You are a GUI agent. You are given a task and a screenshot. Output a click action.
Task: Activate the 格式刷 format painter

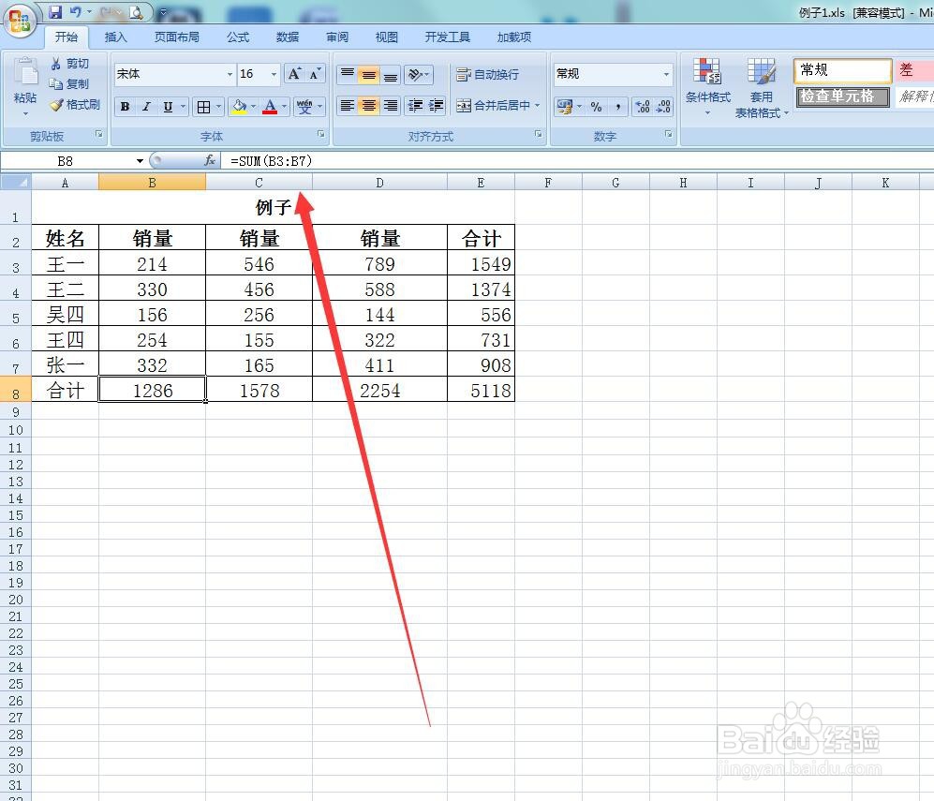(75, 105)
